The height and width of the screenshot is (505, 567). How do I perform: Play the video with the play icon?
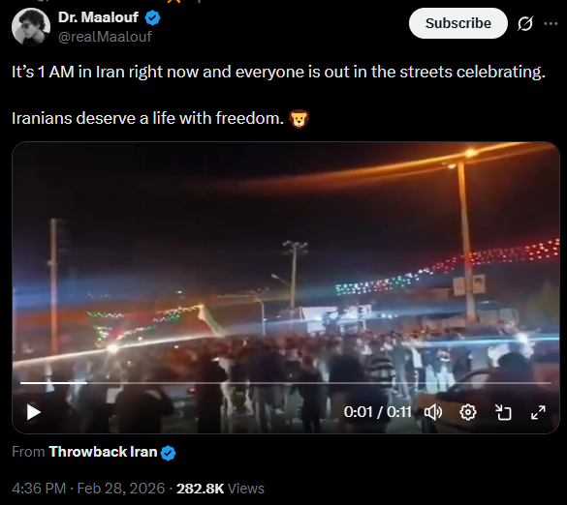(x=33, y=412)
